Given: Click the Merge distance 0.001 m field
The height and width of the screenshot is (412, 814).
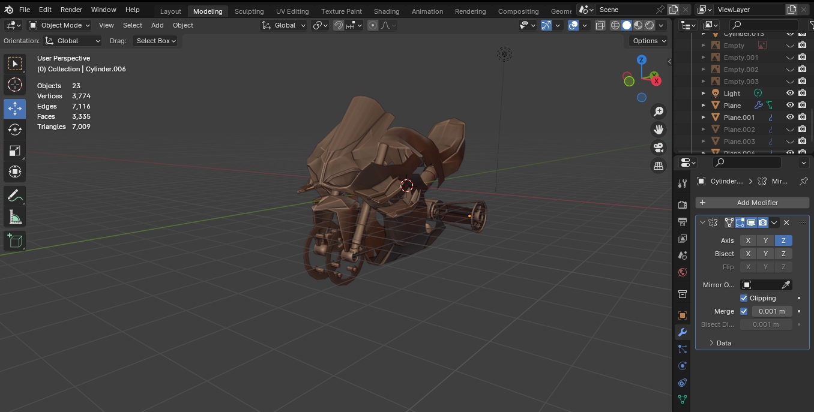Looking at the screenshot, I should click(772, 311).
